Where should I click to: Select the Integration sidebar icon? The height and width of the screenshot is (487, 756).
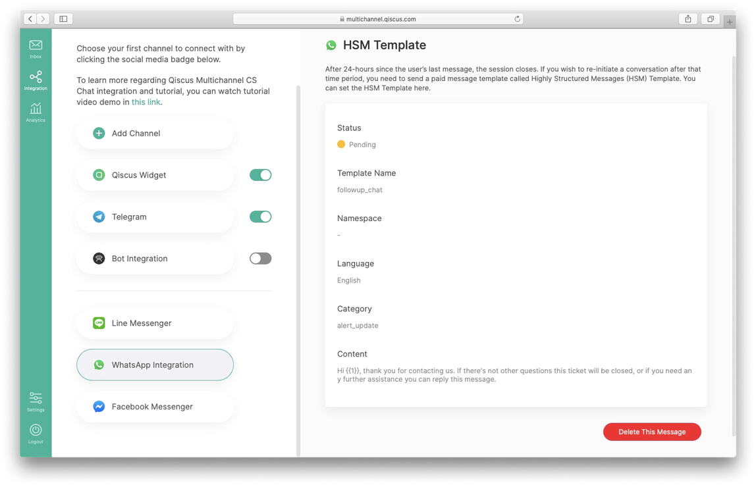pos(36,80)
